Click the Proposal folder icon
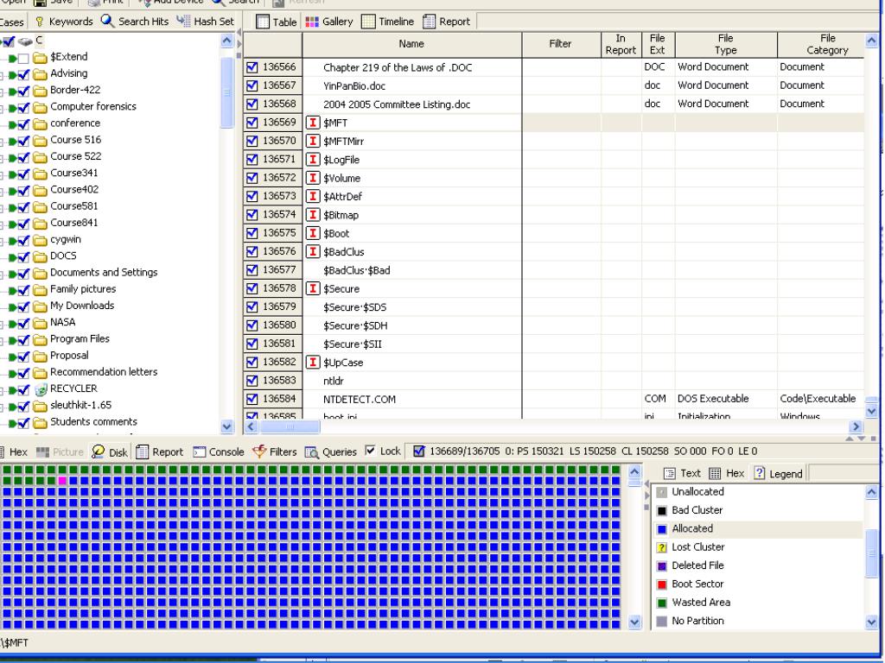The image size is (885, 663). (40, 357)
